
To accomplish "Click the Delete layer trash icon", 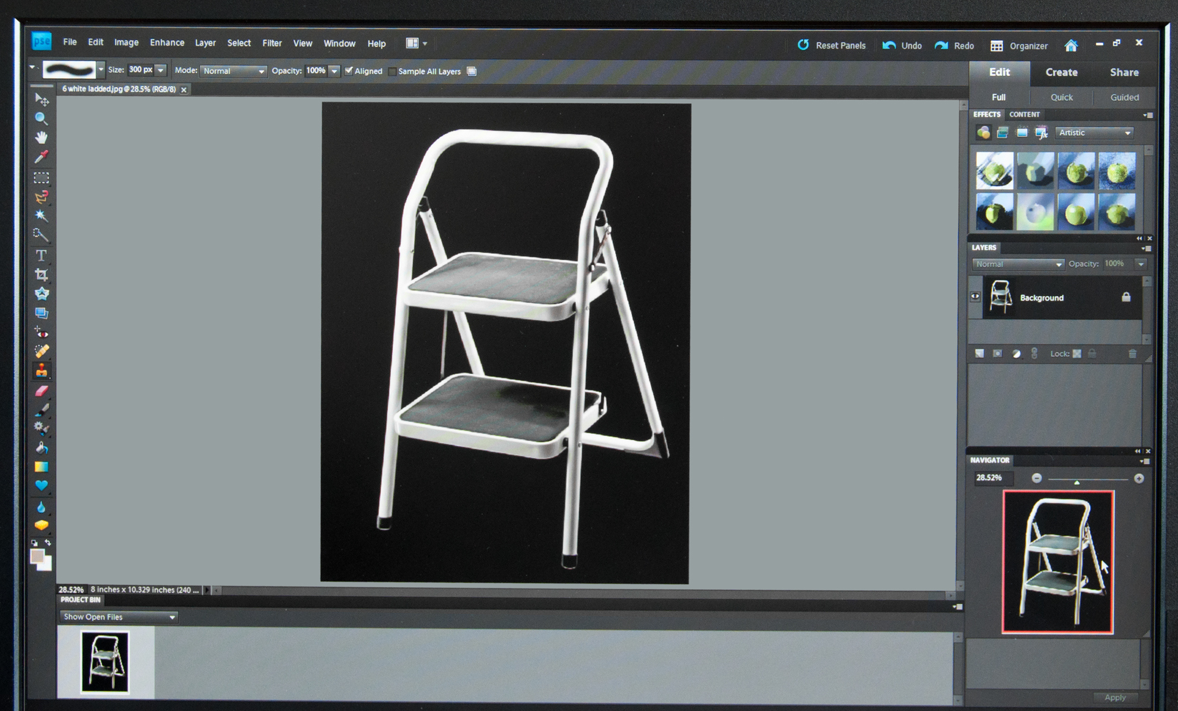I will click(x=1132, y=354).
